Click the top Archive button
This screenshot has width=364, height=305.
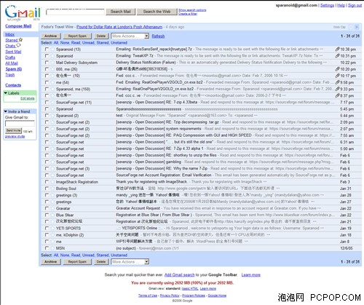click(x=51, y=36)
